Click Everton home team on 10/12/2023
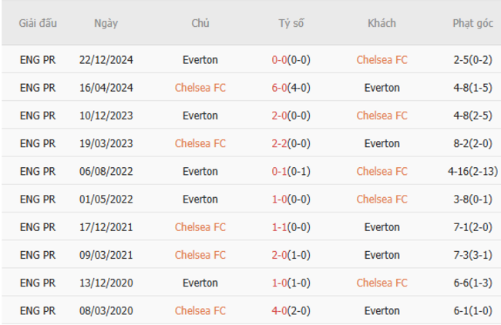The image size is (501, 325). [x=200, y=116]
